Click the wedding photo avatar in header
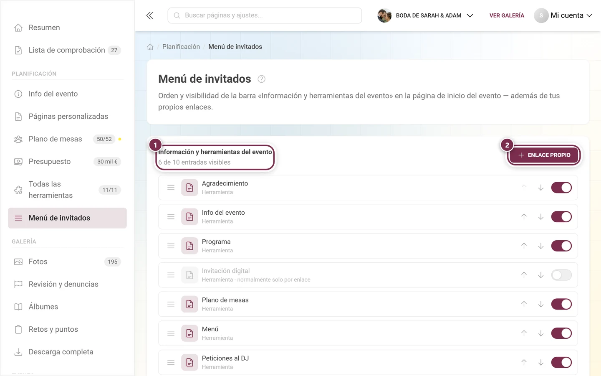The image size is (601, 376). click(384, 15)
